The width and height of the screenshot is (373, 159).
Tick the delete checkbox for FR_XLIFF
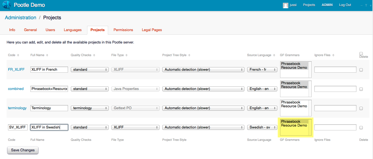[x=361, y=70]
